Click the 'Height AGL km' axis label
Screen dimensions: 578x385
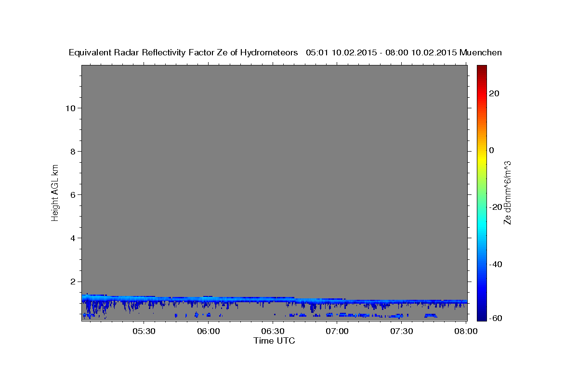click(x=55, y=192)
